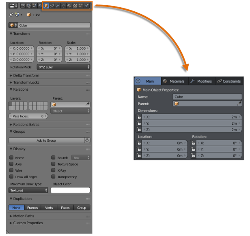
Task: Click the scene icon in the breadcrumb
Action: point(17,15)
